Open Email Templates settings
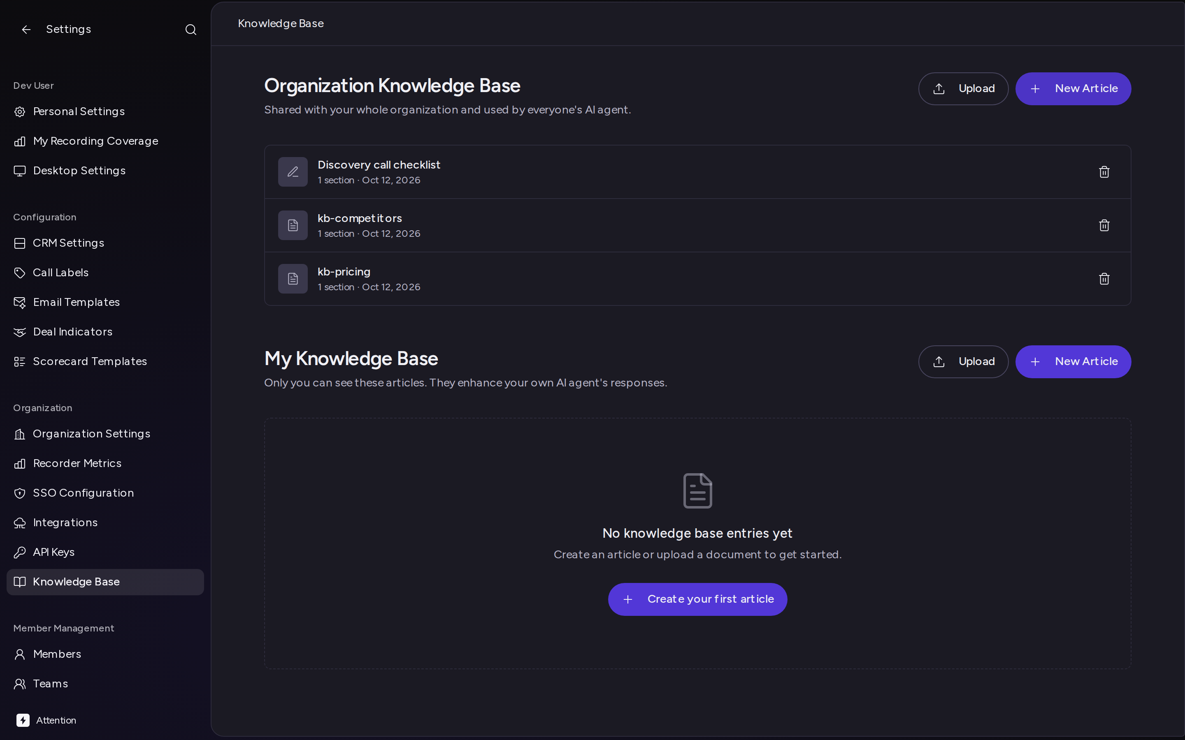1185x740 pixels. coord(105,303)
